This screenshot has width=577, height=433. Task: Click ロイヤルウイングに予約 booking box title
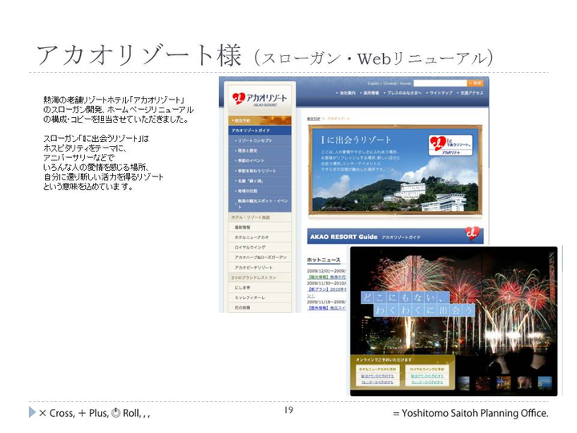[x=427, y=369]
